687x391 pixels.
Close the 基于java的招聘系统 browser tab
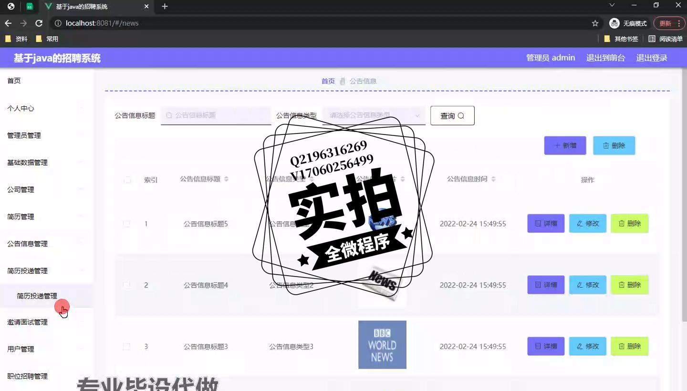[x=146, y=7]
